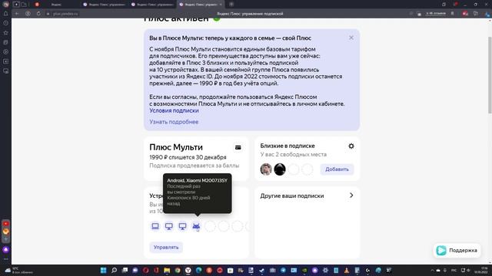This screenshot has height=276, width=492.
Task: Open Windows taskbar search
Action: pos(114,270)
